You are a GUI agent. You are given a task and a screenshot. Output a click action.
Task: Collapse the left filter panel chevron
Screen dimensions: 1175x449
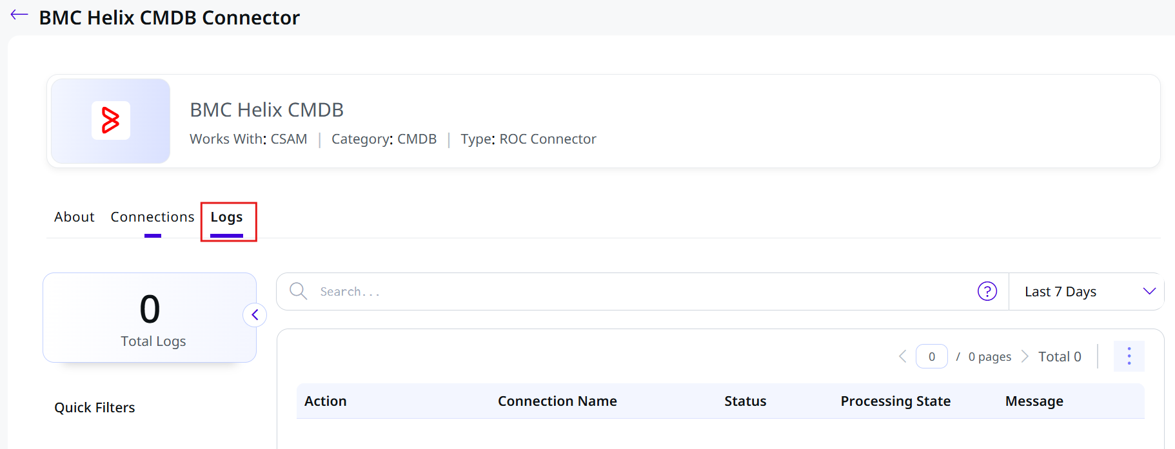coord(255,315)
